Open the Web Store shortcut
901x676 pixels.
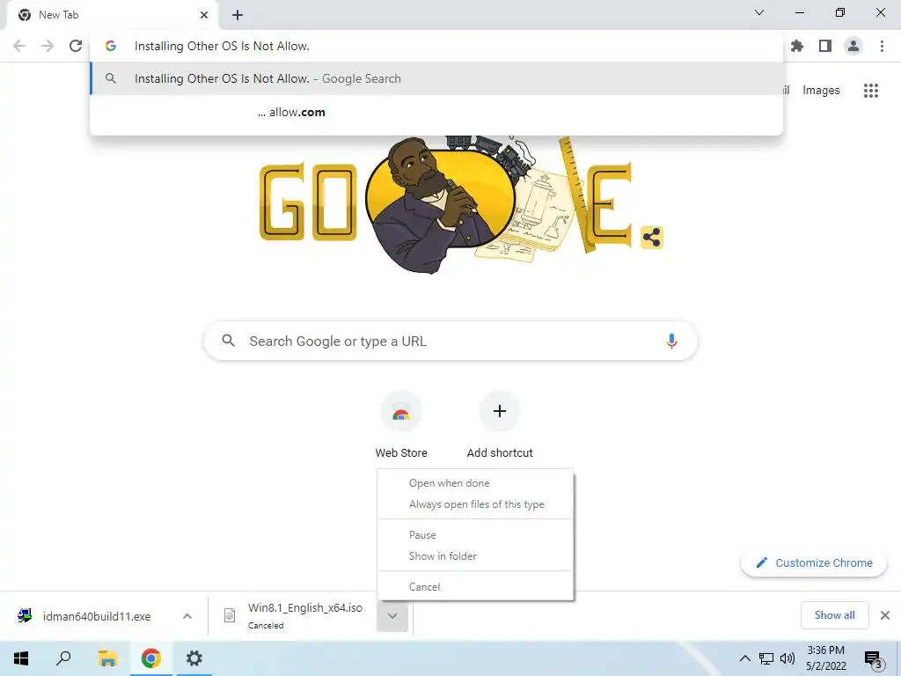point(401,424)
